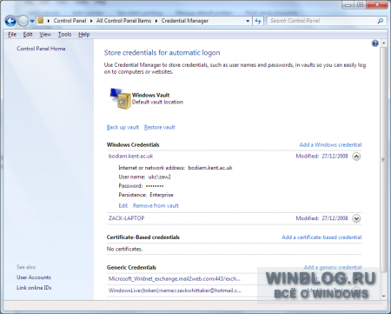Click Edit for bodiam.kent.ac.uk credential
391x314 pixels.
pos(123,205)
